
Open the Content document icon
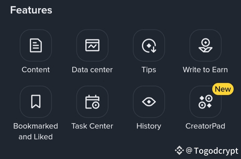pos(35,45)
